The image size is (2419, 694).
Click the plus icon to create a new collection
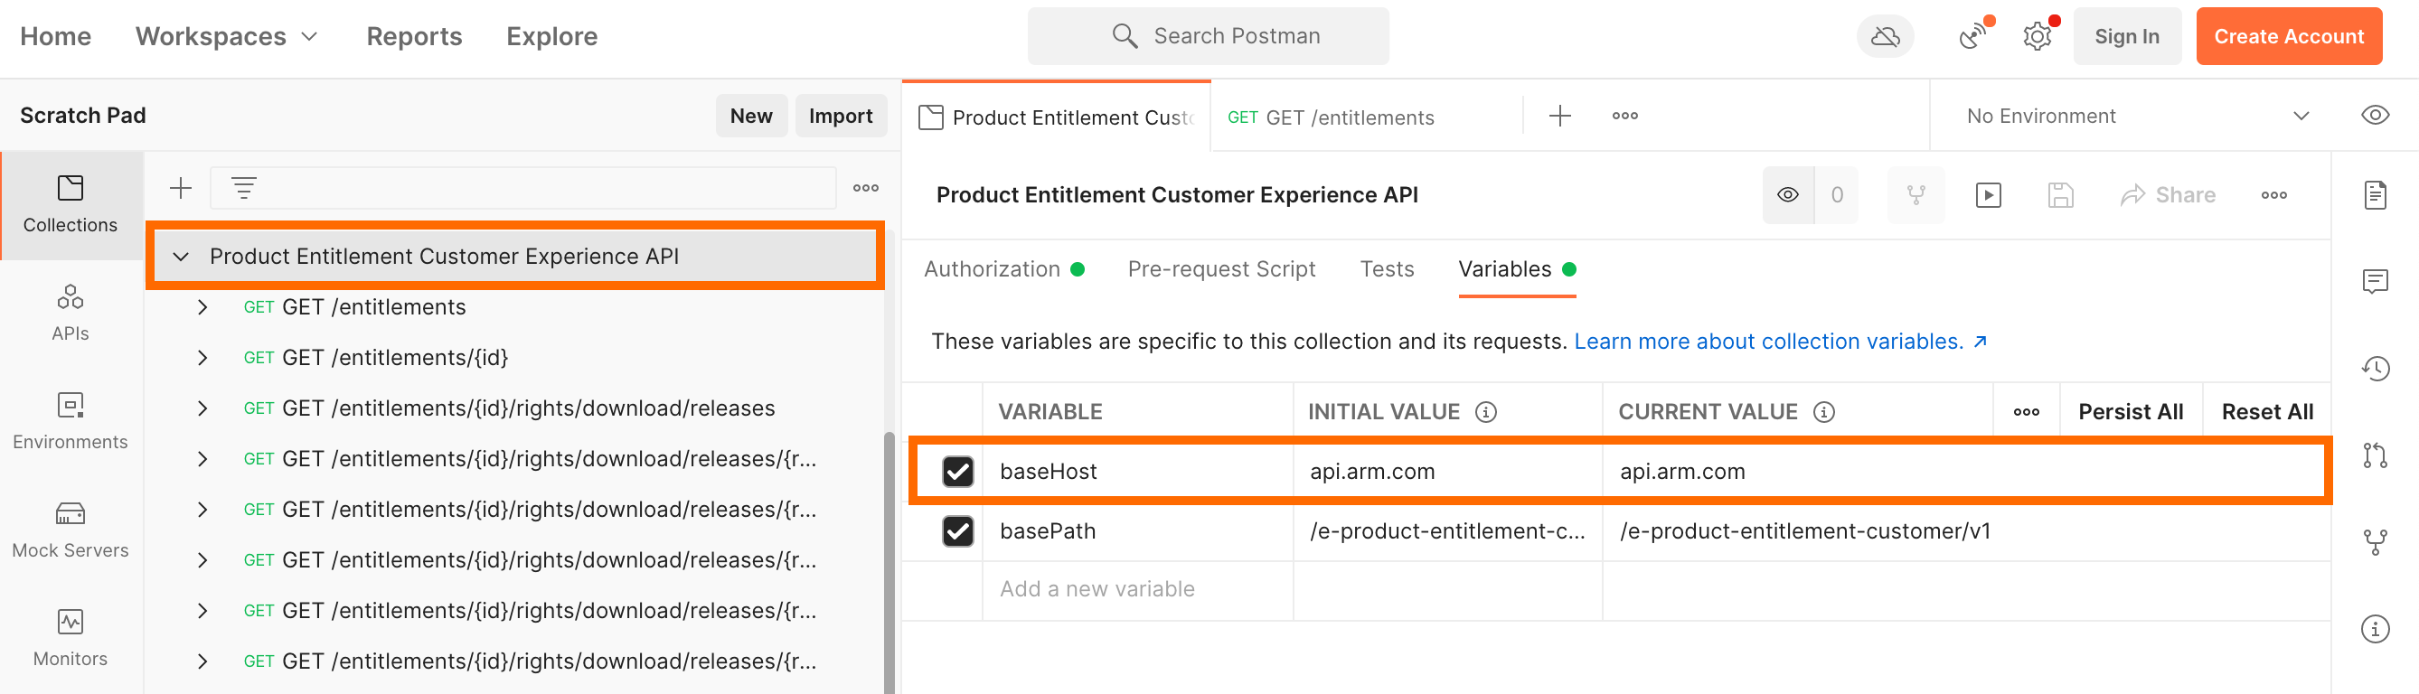(180, 189)
